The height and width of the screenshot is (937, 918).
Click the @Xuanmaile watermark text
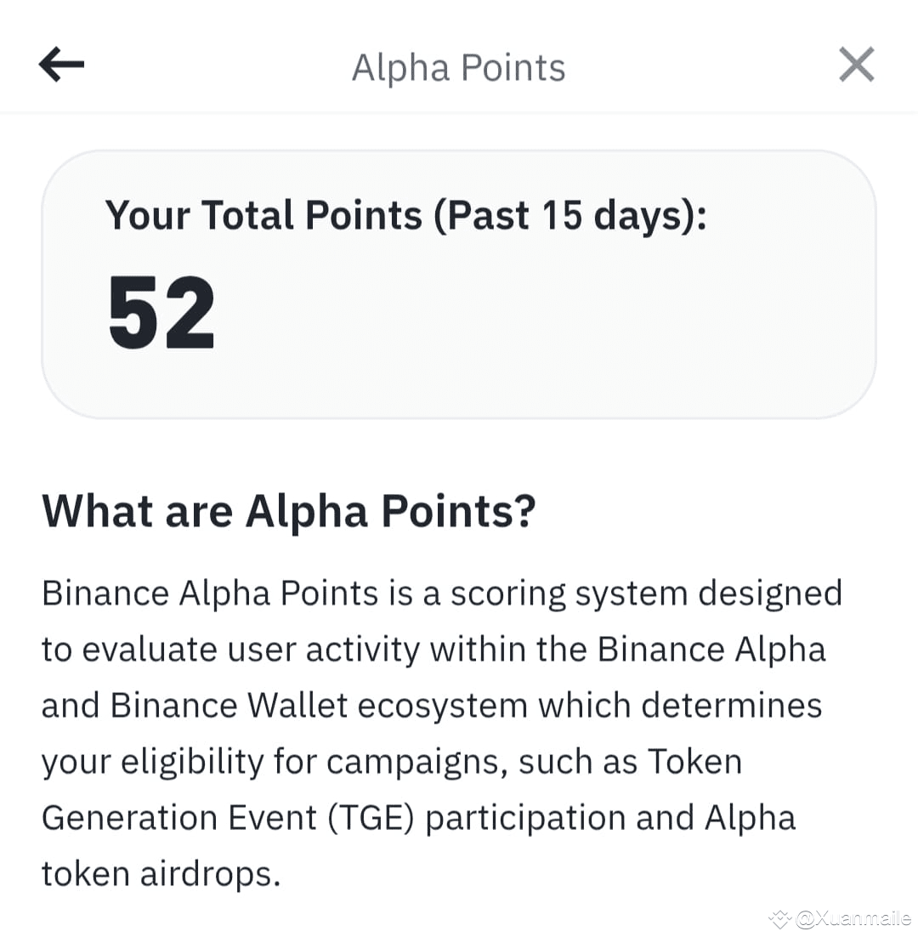pyautogui.click(x=854, y=918)
